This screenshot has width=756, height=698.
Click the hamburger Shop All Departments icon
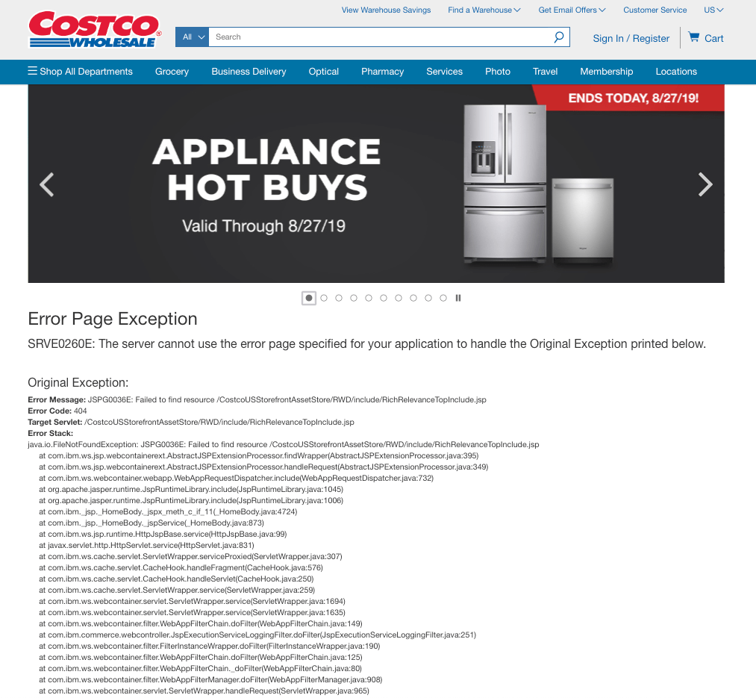point(31,71)
